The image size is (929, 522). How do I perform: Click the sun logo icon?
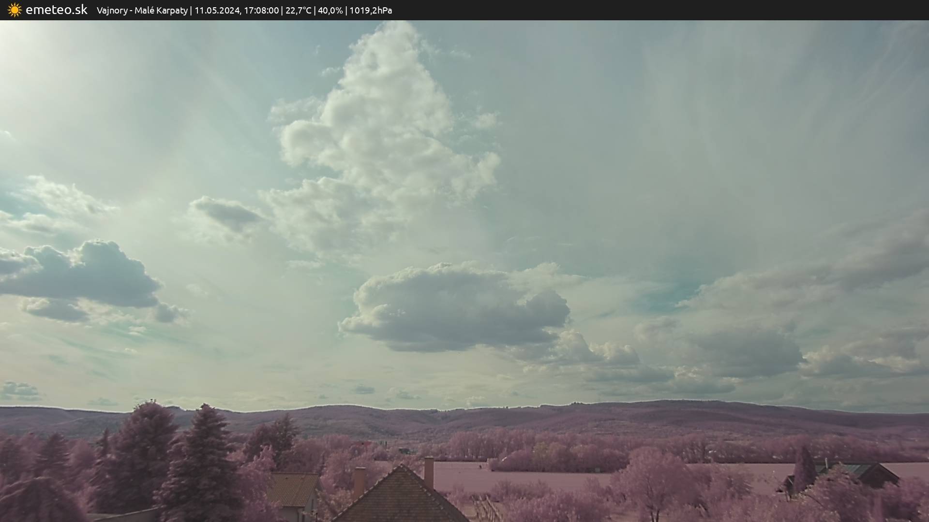[15, 10]
